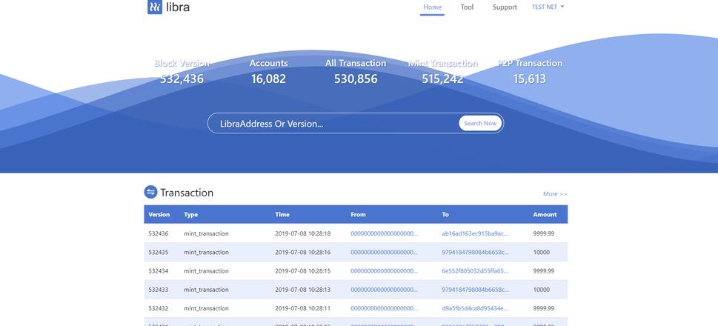Click amount 10000 in row 532435
718x326 pixels.
point(541,253)
